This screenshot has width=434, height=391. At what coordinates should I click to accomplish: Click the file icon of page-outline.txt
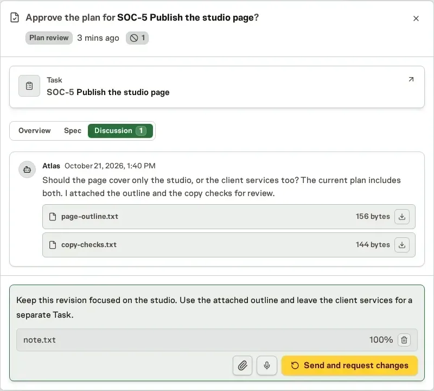[53, 217]
